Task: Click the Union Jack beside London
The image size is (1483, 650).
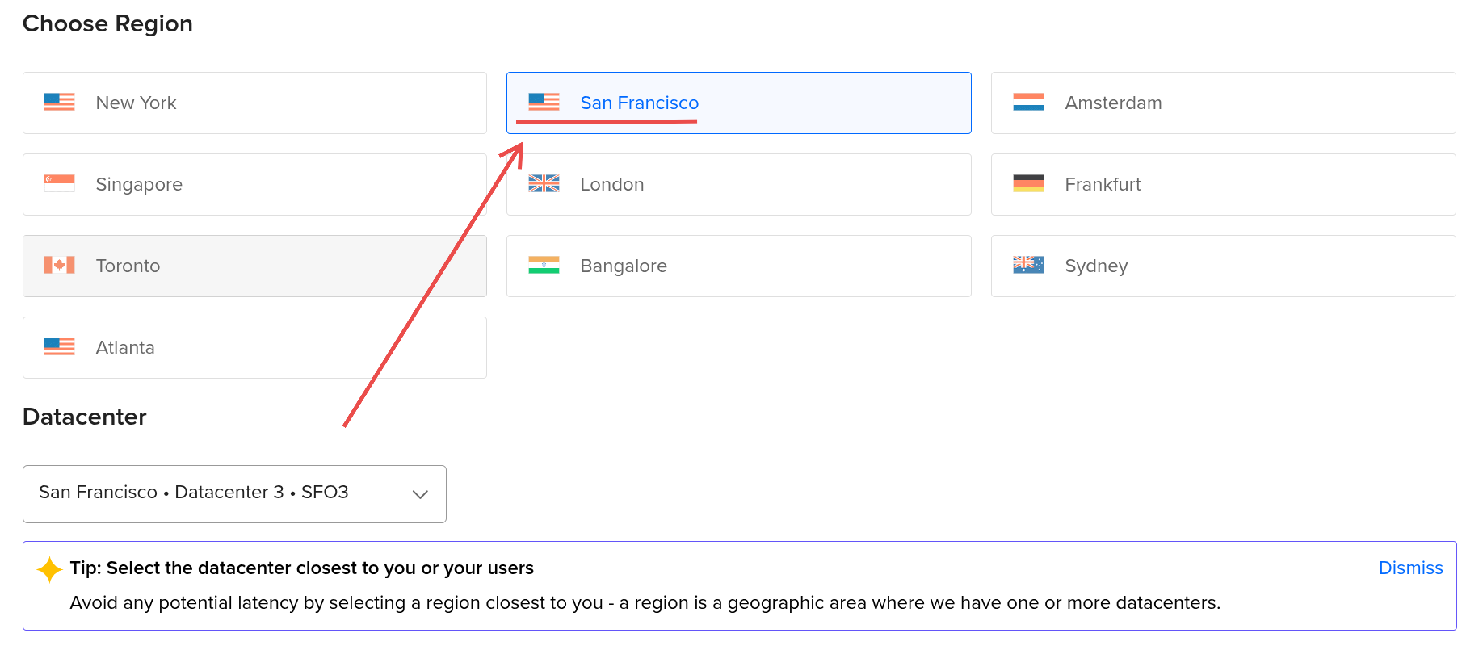Action: [543, 184]
